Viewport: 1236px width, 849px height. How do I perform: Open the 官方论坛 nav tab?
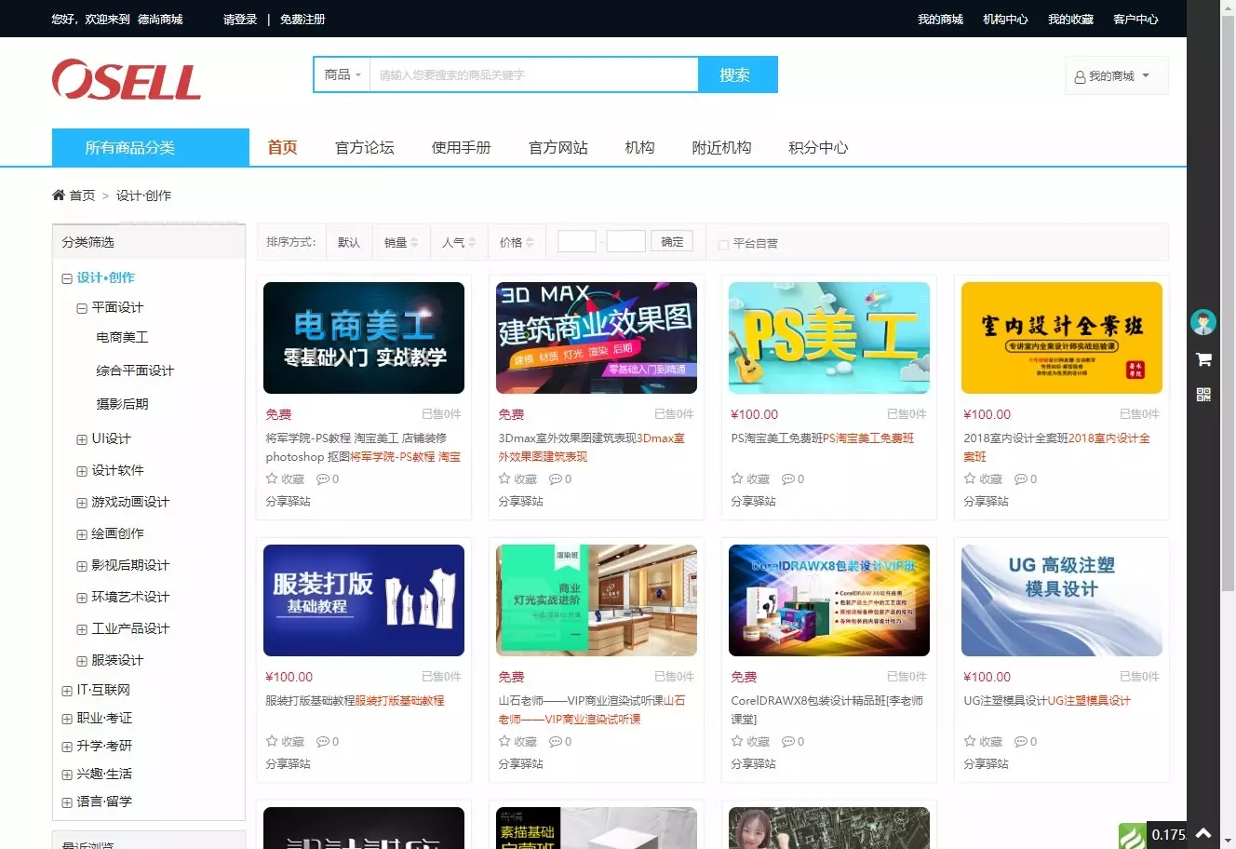pos(365,147)
